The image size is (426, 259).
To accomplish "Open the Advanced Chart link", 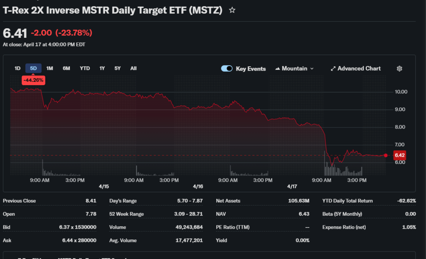I will tap(359, 68).
